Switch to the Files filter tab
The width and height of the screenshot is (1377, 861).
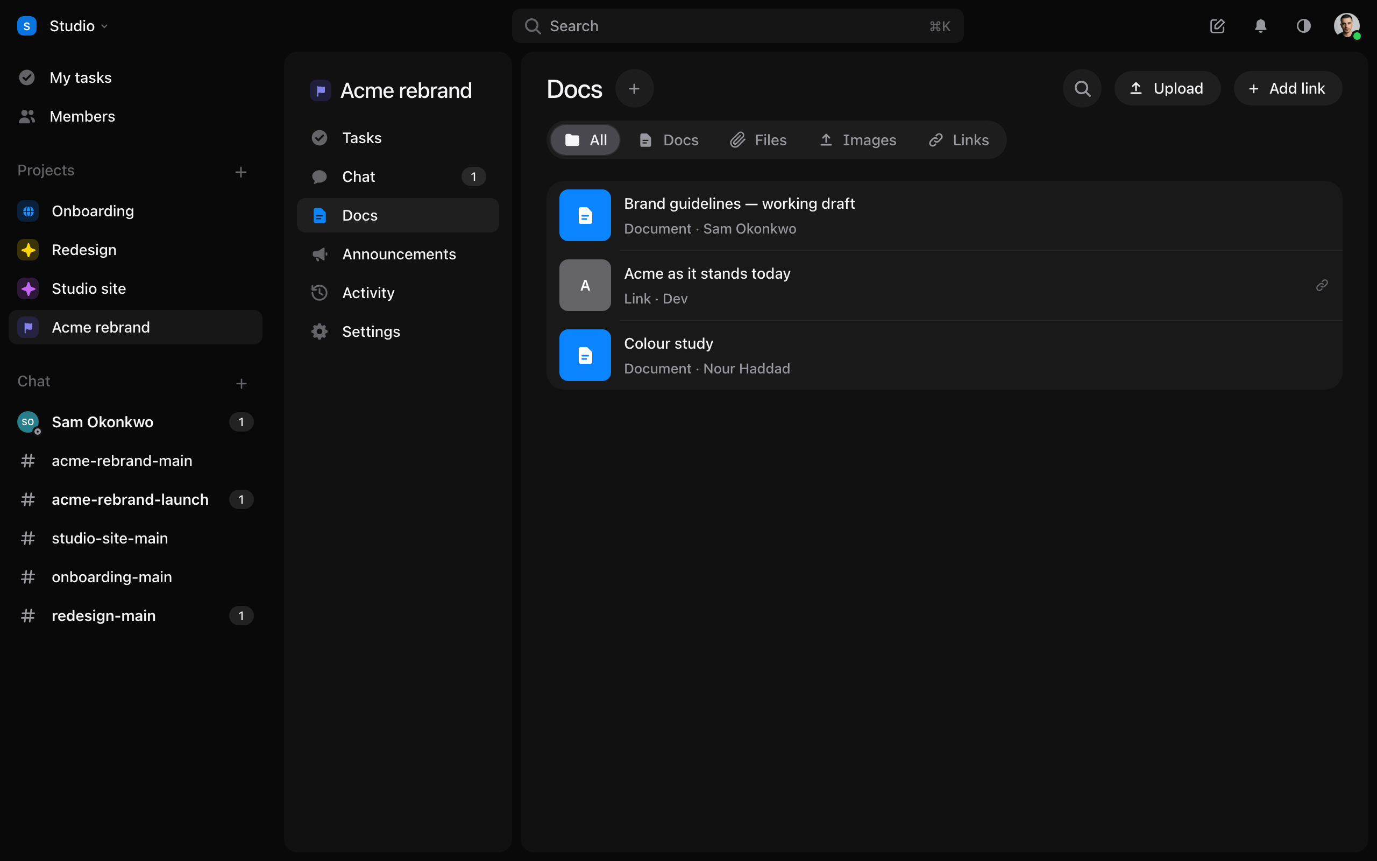coord(758,140)
